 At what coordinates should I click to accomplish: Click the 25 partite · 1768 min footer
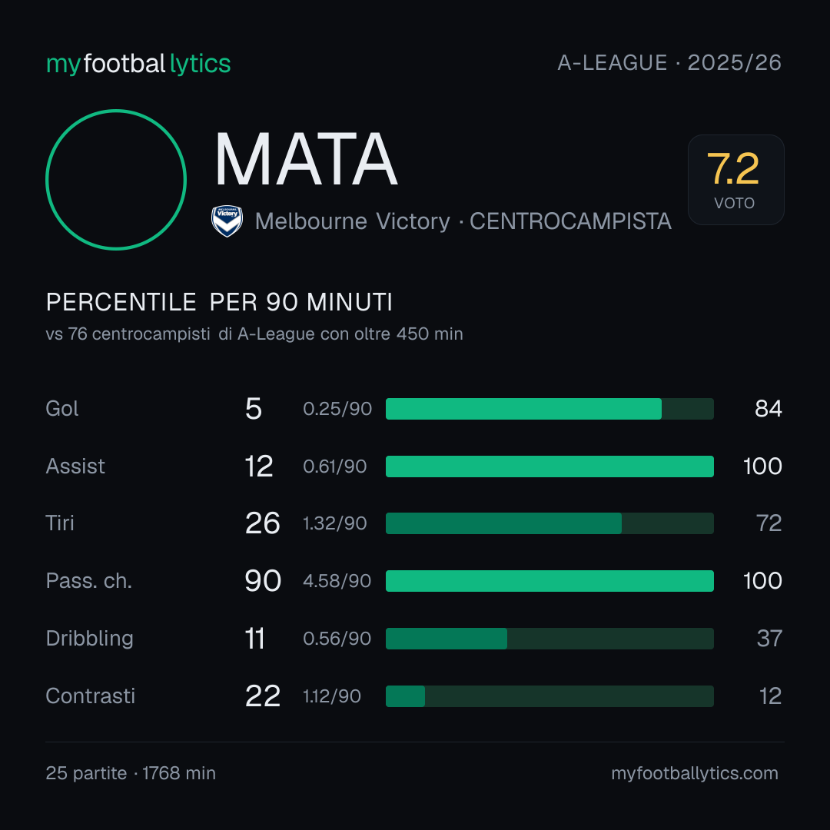pos(131,773)
